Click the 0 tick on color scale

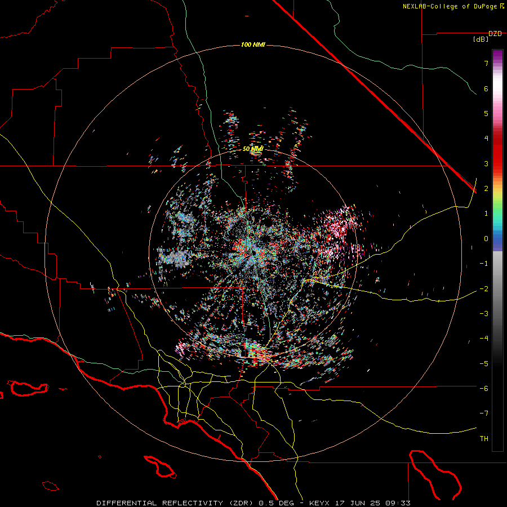(486, 239)
